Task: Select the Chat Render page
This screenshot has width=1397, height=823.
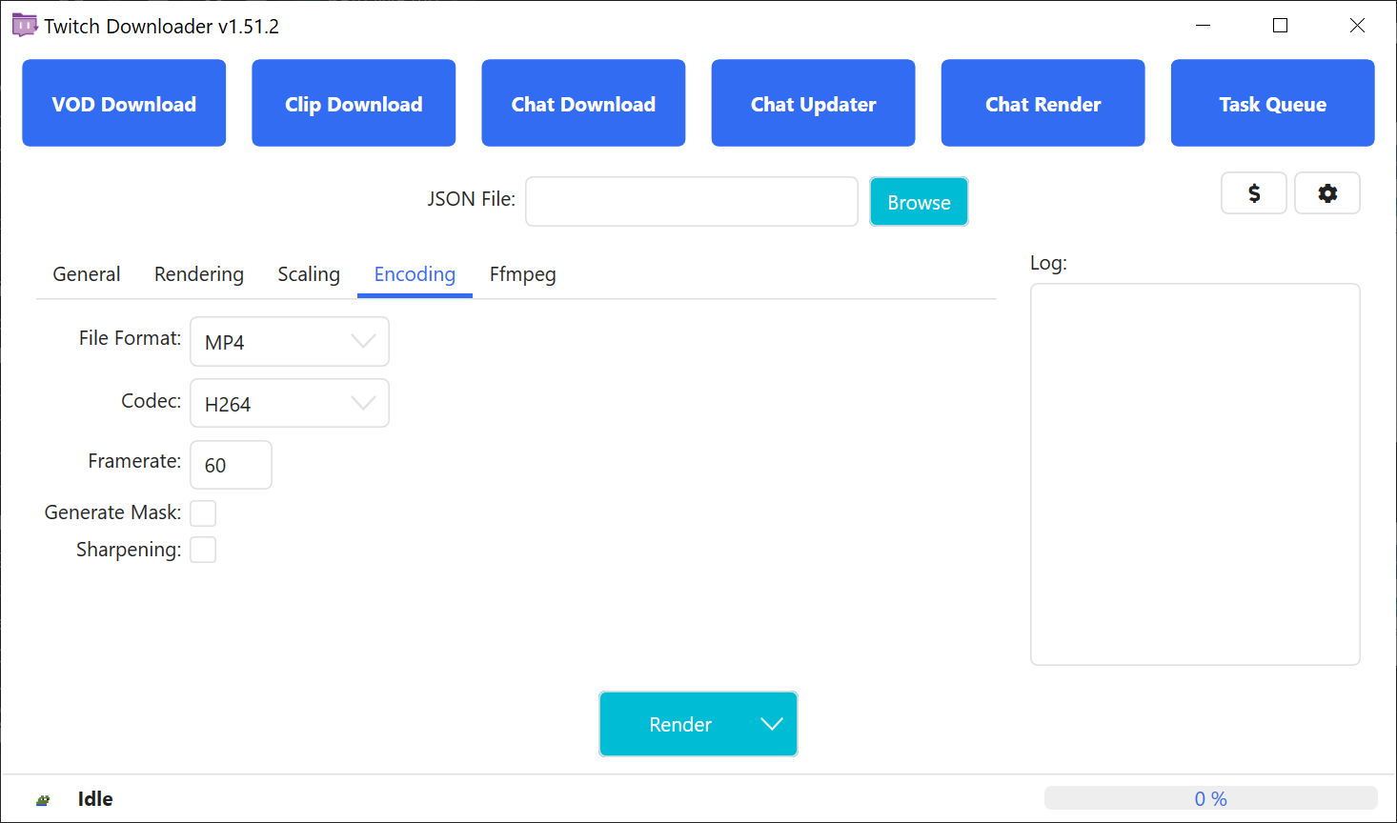Action: [x=1043, y=103]
